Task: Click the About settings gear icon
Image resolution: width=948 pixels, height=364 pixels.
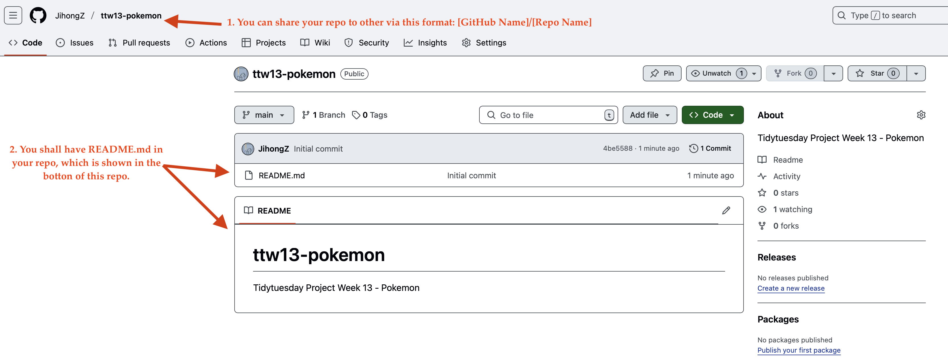Action: tap(921, 115)
